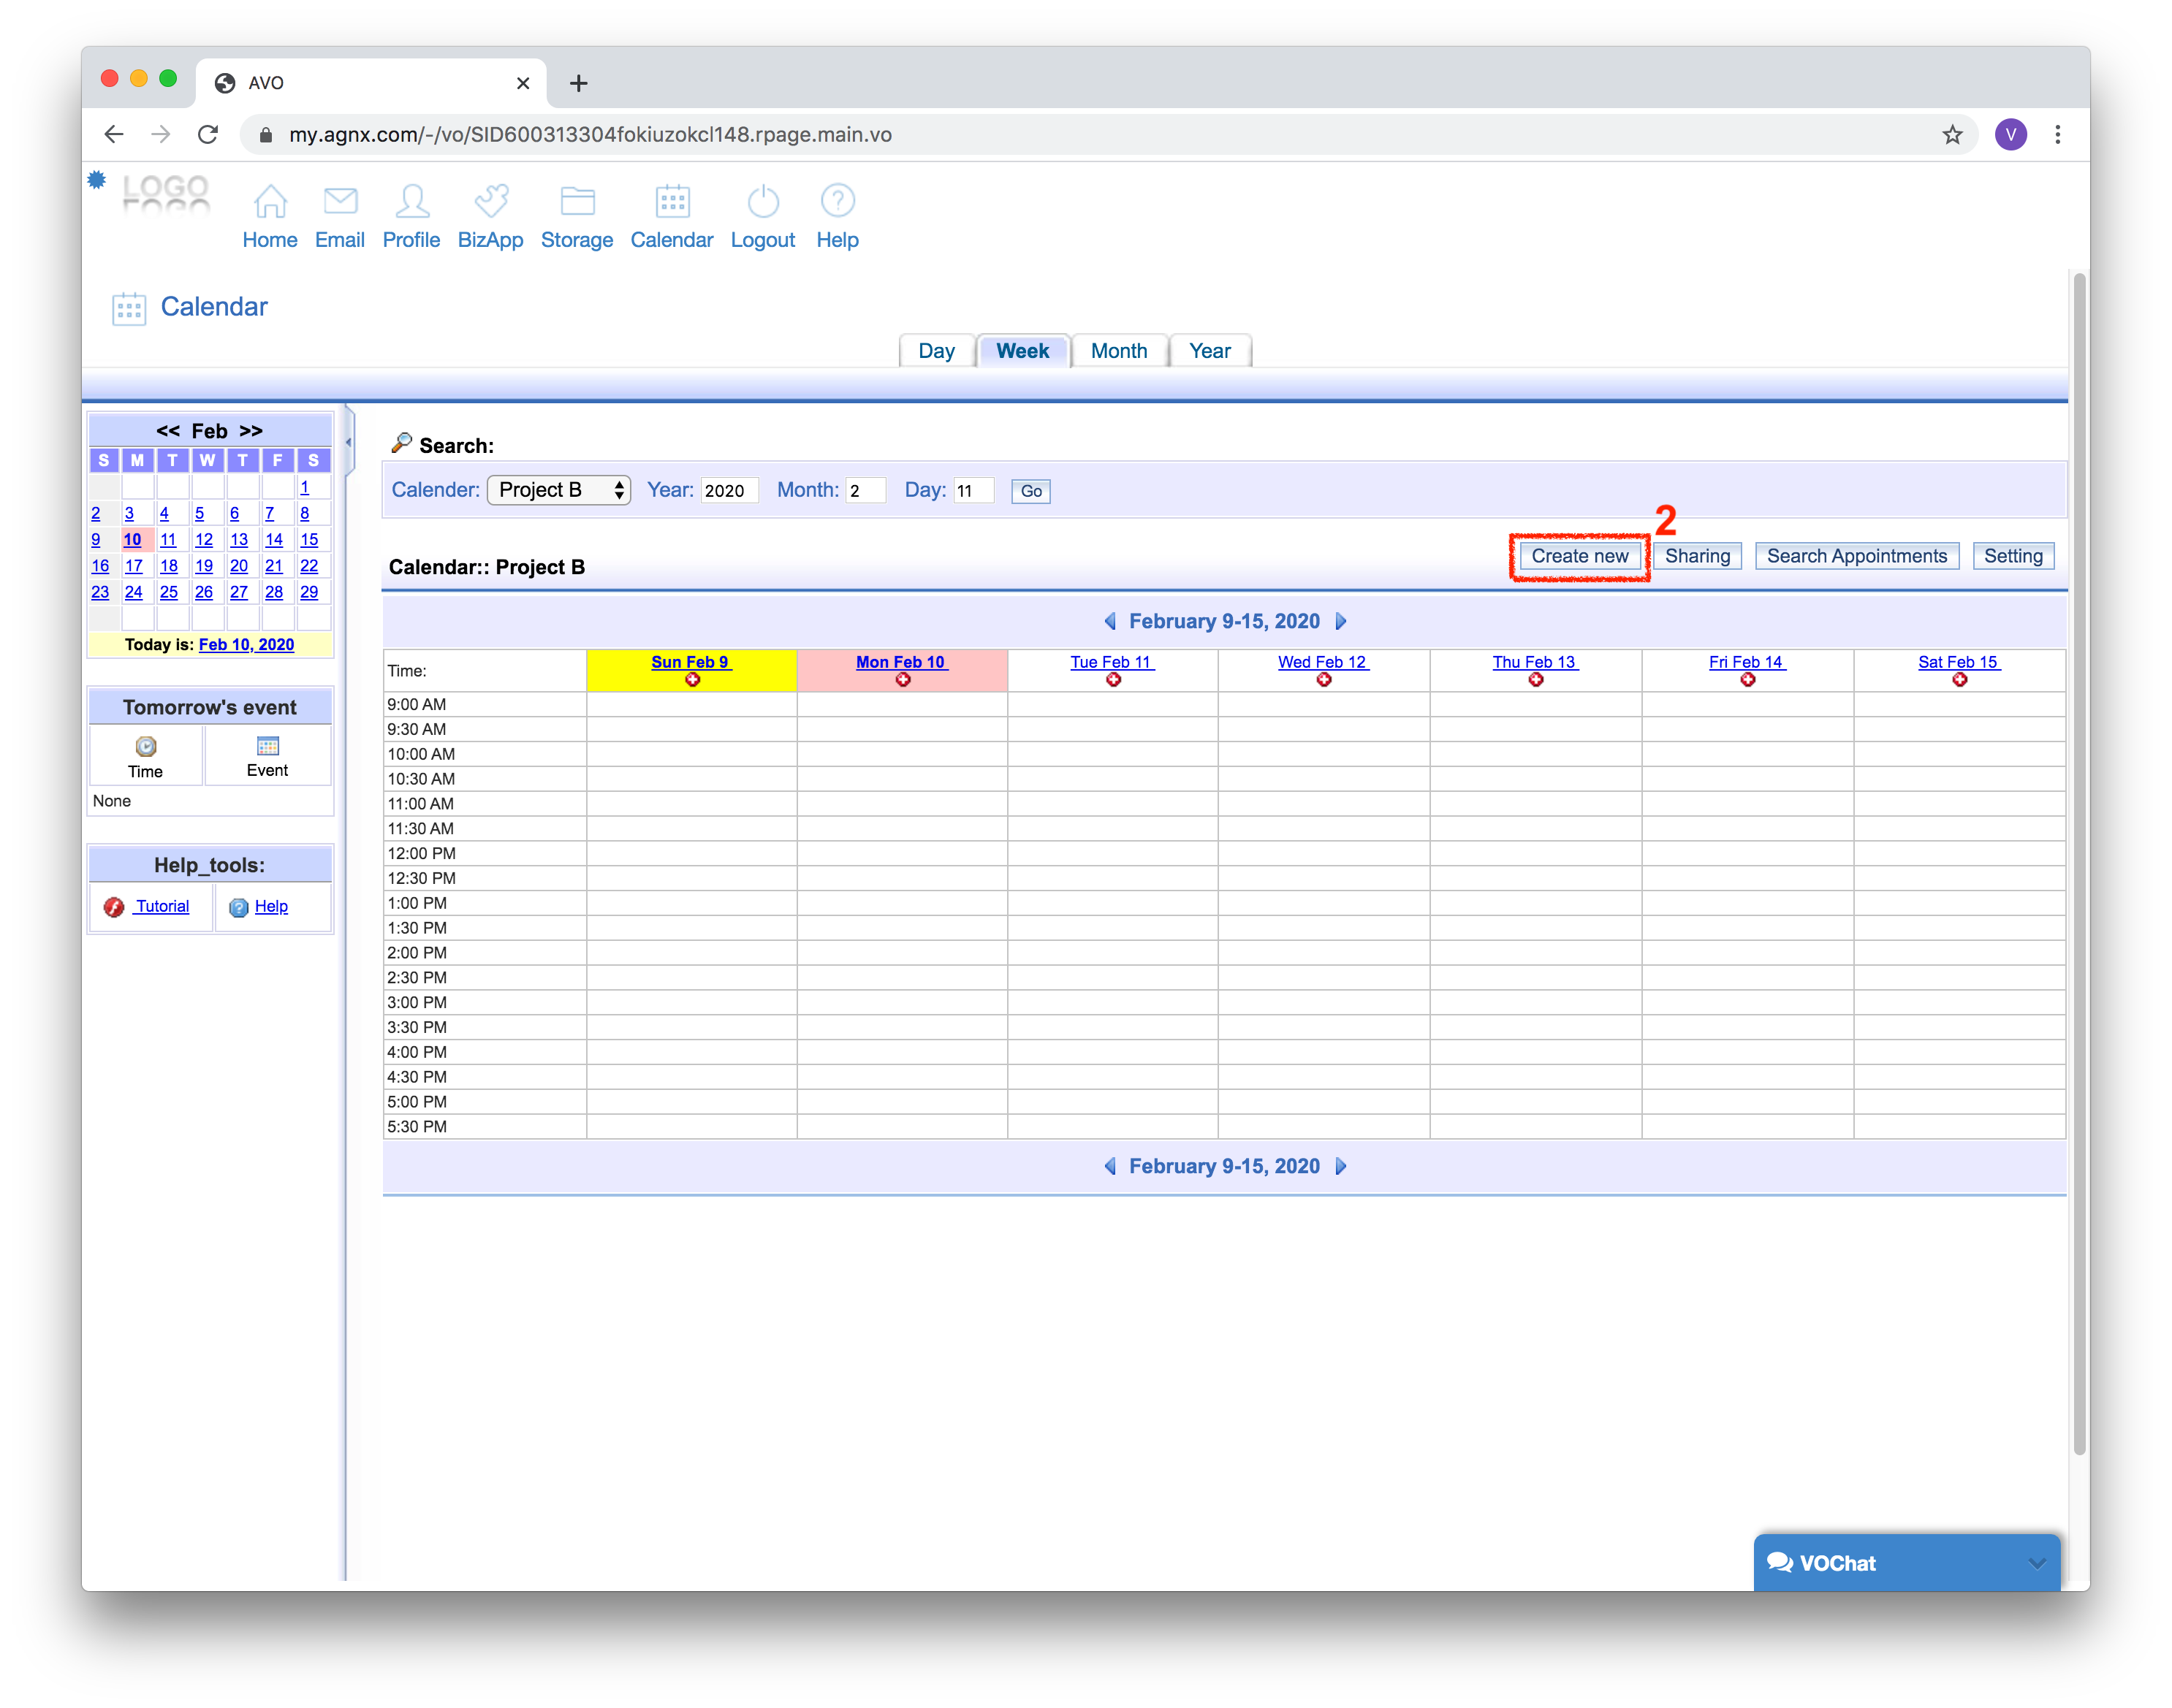Open the Help question mark icon
Screen dimensions: 2172x1708
tap(838, 201)
